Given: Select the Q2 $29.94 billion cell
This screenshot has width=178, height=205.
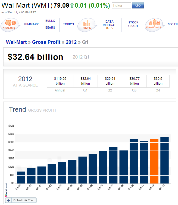Looking at the screenshot, I should 110,81.
